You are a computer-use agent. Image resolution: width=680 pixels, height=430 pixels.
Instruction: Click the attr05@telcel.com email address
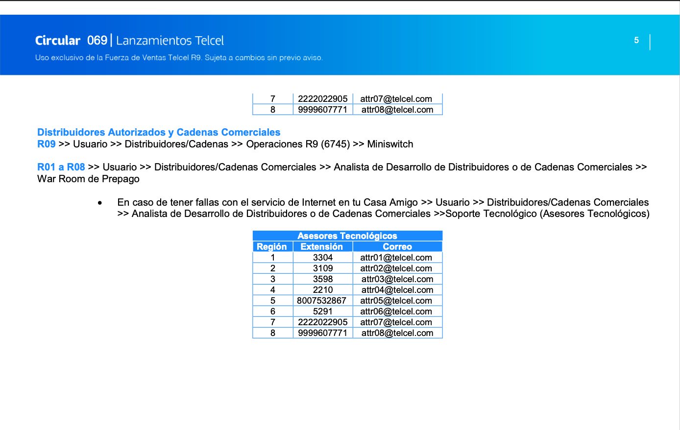point(396,301)
